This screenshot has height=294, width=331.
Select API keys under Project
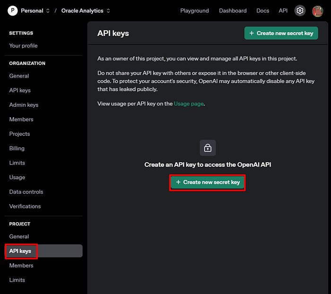click(x=44, y=251)
